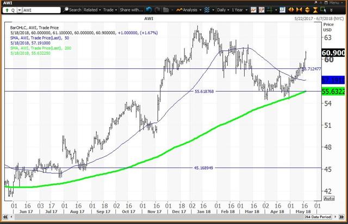Viewport: 348px width, 224px height.
Task: Click the 60.900 last price label
Action: coord(333,53)
